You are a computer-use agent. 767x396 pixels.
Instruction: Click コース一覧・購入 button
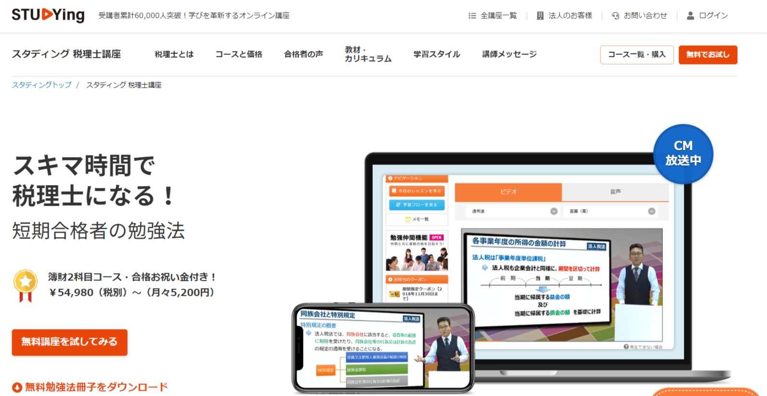637,55
